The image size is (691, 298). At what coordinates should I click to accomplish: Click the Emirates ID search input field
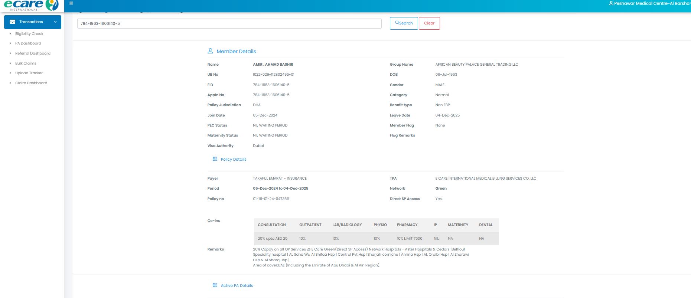click(x=229, y=23)
